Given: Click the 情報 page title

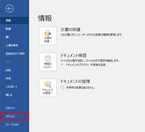Looking at the screenshot, I should click(45, 18).
